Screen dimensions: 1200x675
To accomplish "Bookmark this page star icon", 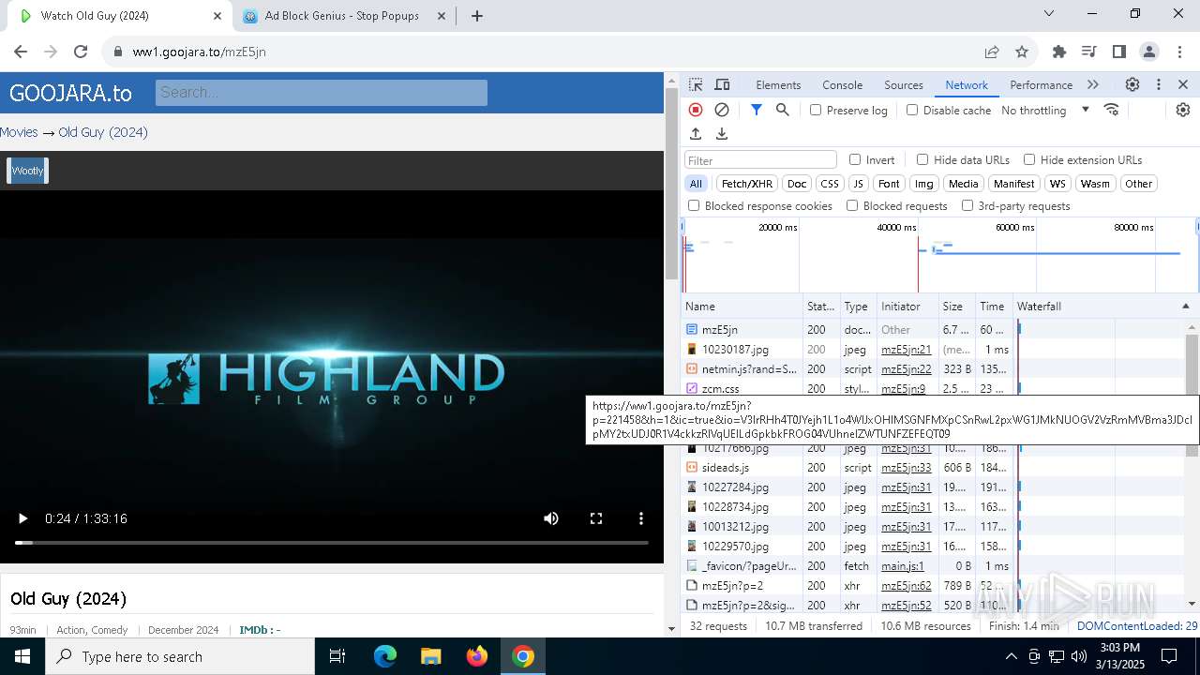I will (1022, 52).
